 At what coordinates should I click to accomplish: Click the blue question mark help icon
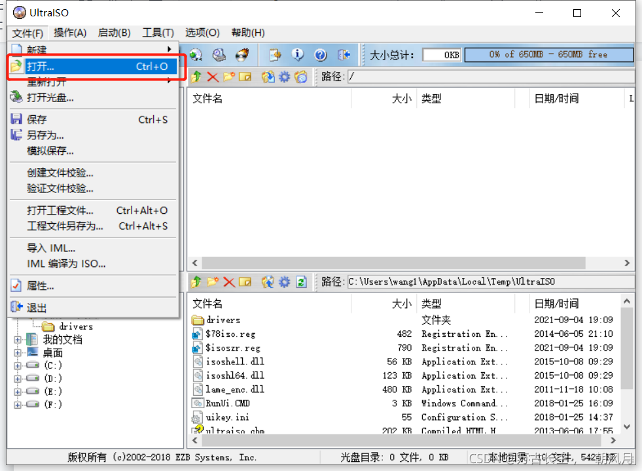(x=321, y=55)
